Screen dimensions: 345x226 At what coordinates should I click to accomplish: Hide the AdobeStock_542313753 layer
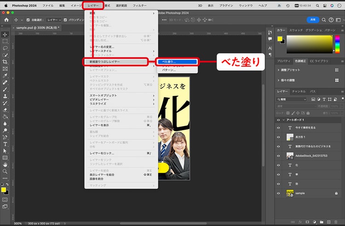point(278,156)
